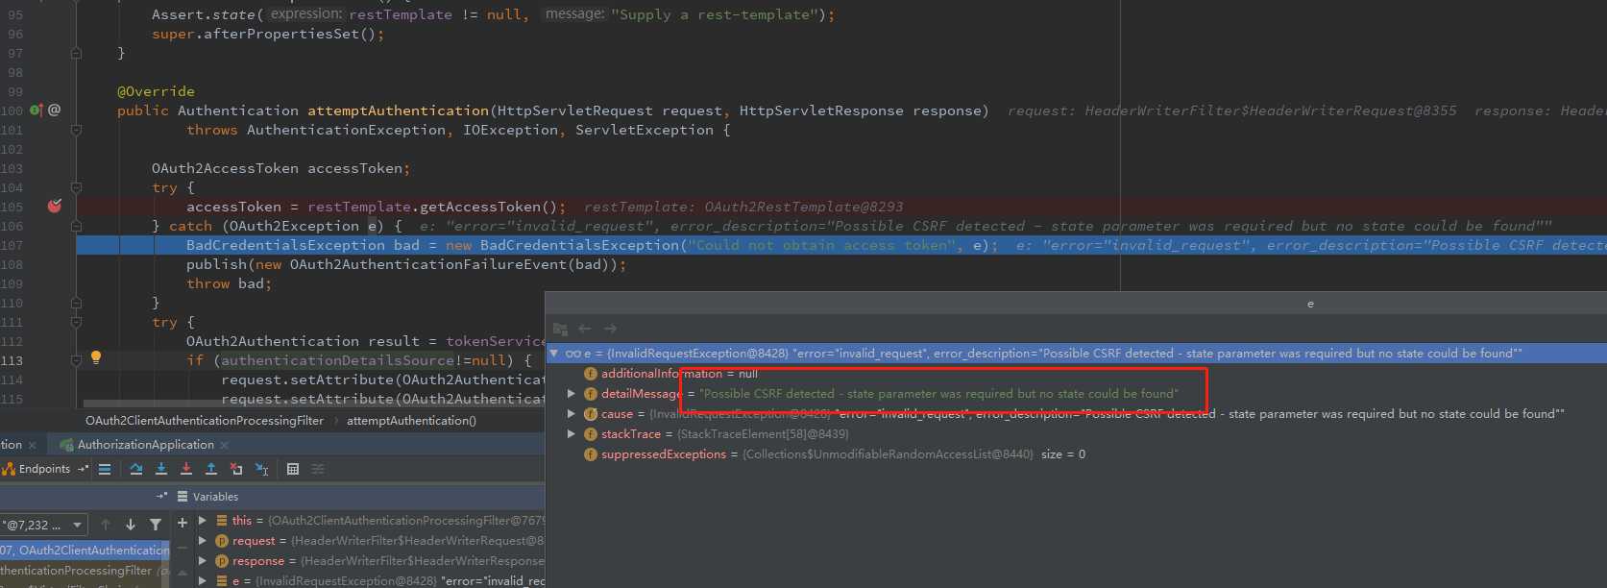Click line number 113 in gutter
Image resolution: width=1607 pixels, height=588 pixels.
[x=12, y=360]
